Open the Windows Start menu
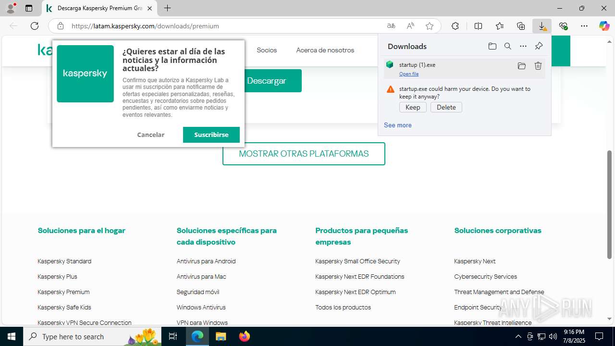 12,336
